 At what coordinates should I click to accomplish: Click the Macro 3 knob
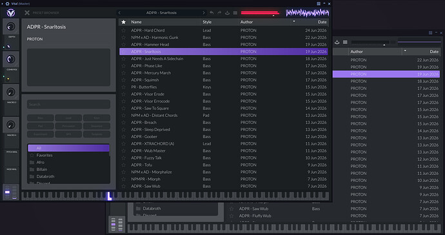(x=11, y=92)
